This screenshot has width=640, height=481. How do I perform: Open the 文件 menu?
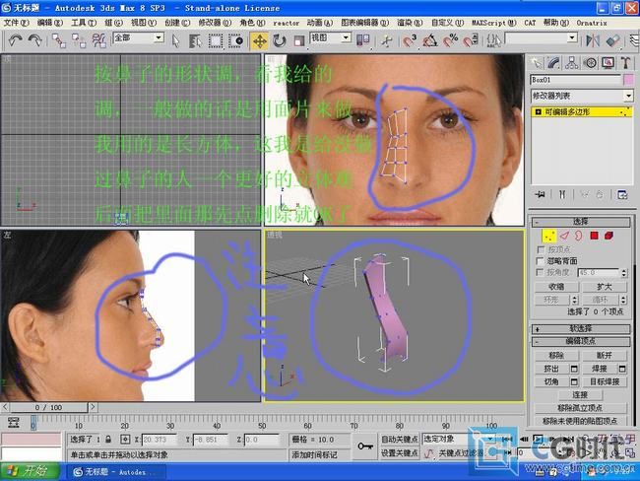coord(16,23)
